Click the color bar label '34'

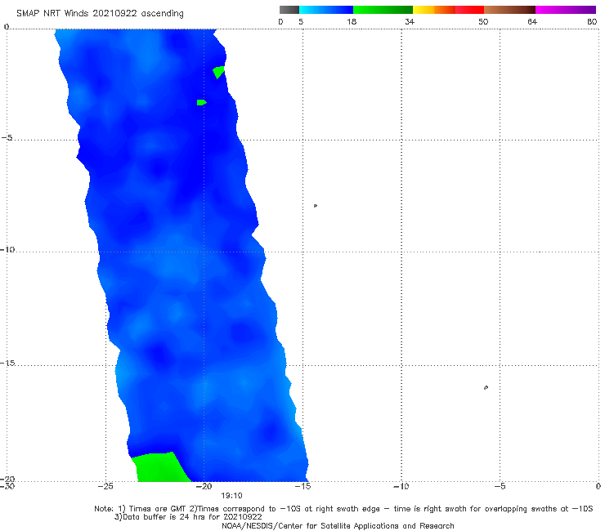[x=410, y=21]
